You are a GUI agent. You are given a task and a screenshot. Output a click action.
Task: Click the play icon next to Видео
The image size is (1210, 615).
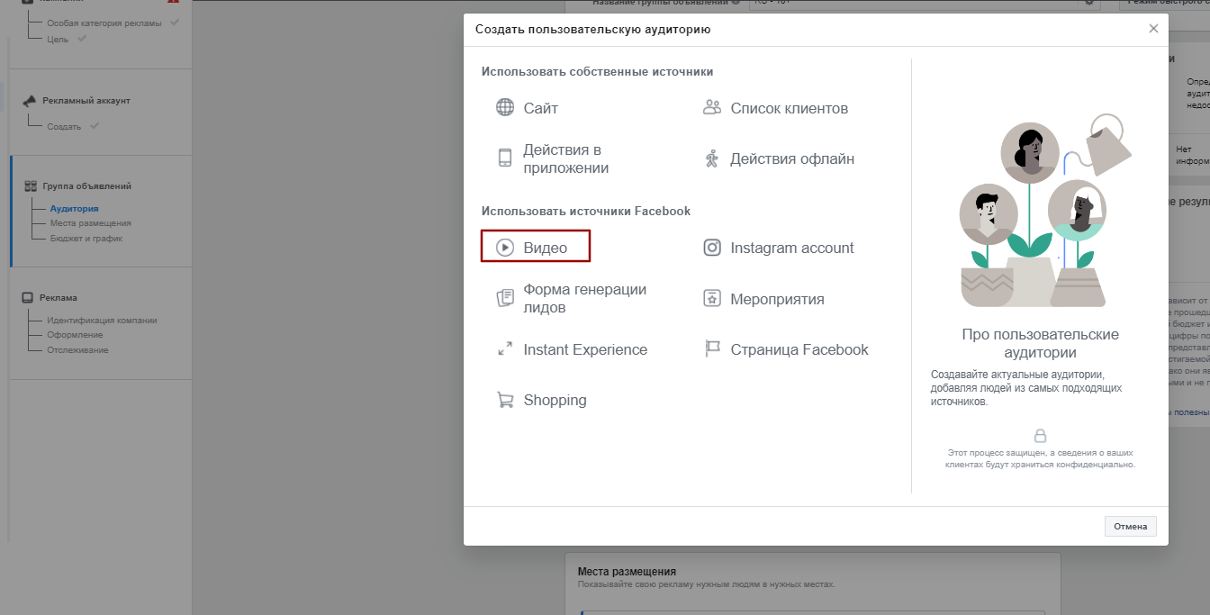tap(505, 247)
